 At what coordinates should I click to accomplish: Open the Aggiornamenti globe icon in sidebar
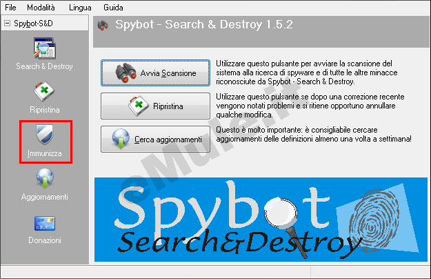45,178
